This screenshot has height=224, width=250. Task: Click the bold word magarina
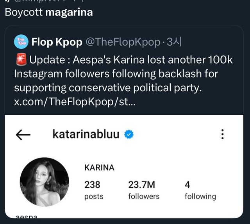[69, 12]
